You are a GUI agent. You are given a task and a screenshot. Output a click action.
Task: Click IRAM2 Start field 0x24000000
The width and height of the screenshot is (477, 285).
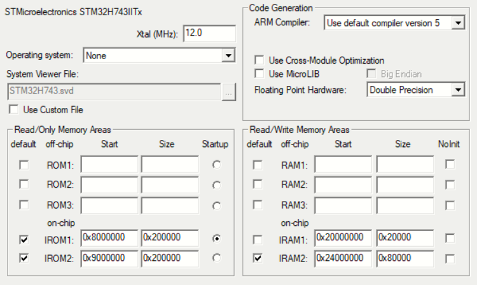click(343, 259)
